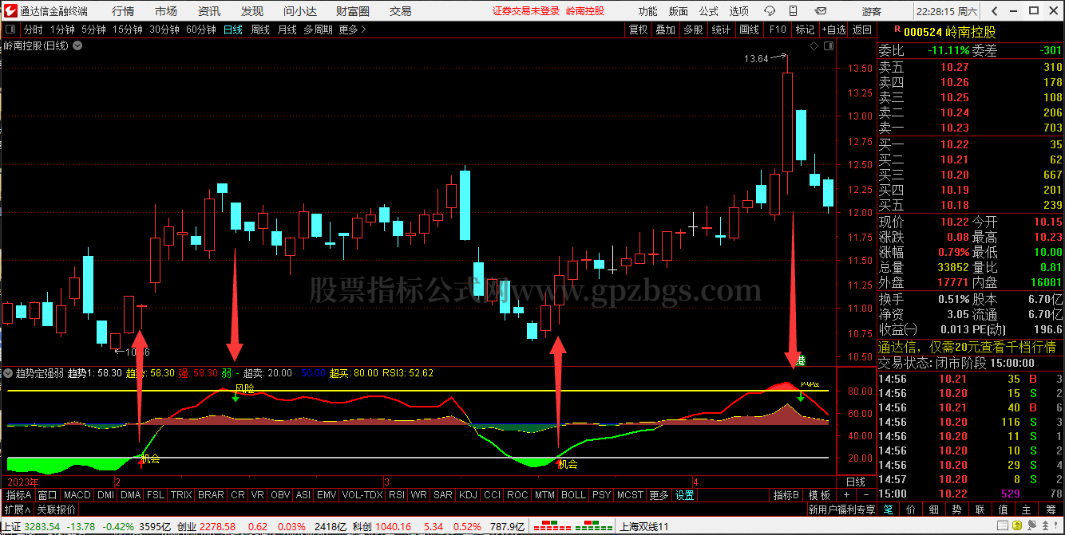1065x535 pixels.
Task: Select 日线 daily period
Action: pyautogui.click(x=233, y=30)
